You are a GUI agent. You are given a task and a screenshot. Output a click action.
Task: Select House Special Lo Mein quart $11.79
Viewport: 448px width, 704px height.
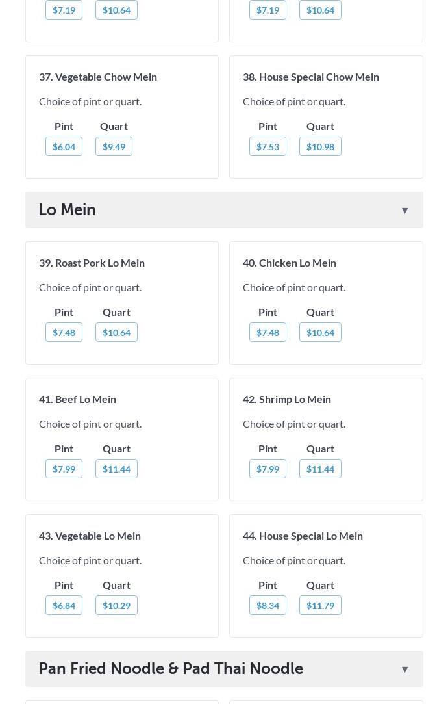pyautogui.click(x=320, y=605)
